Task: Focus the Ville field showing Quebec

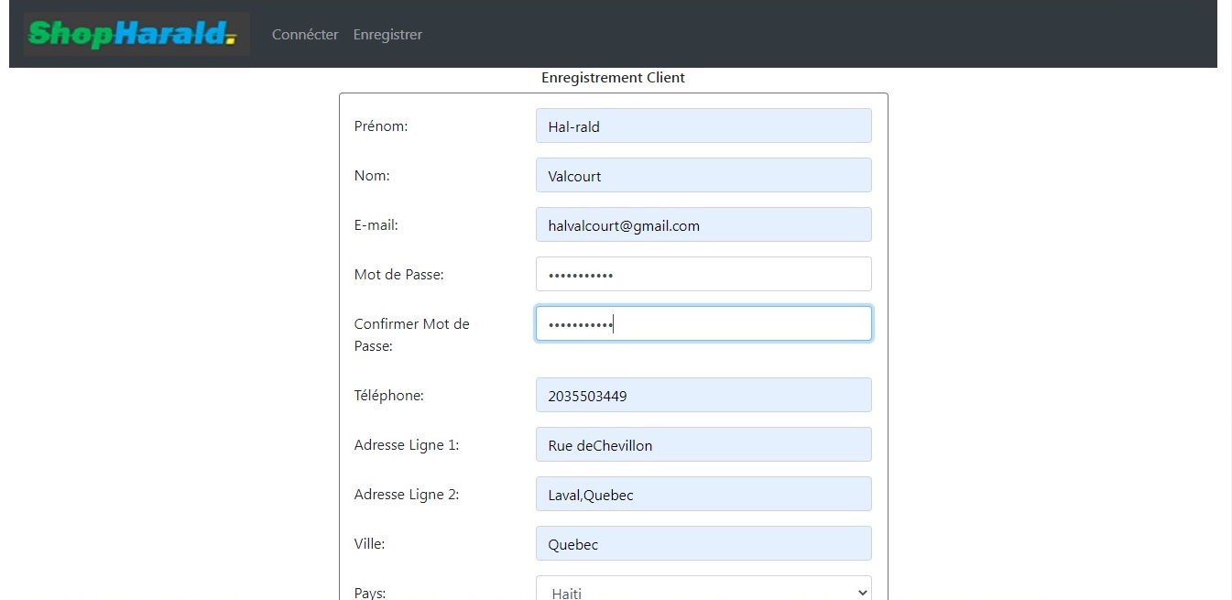Action: coord(703,544)
